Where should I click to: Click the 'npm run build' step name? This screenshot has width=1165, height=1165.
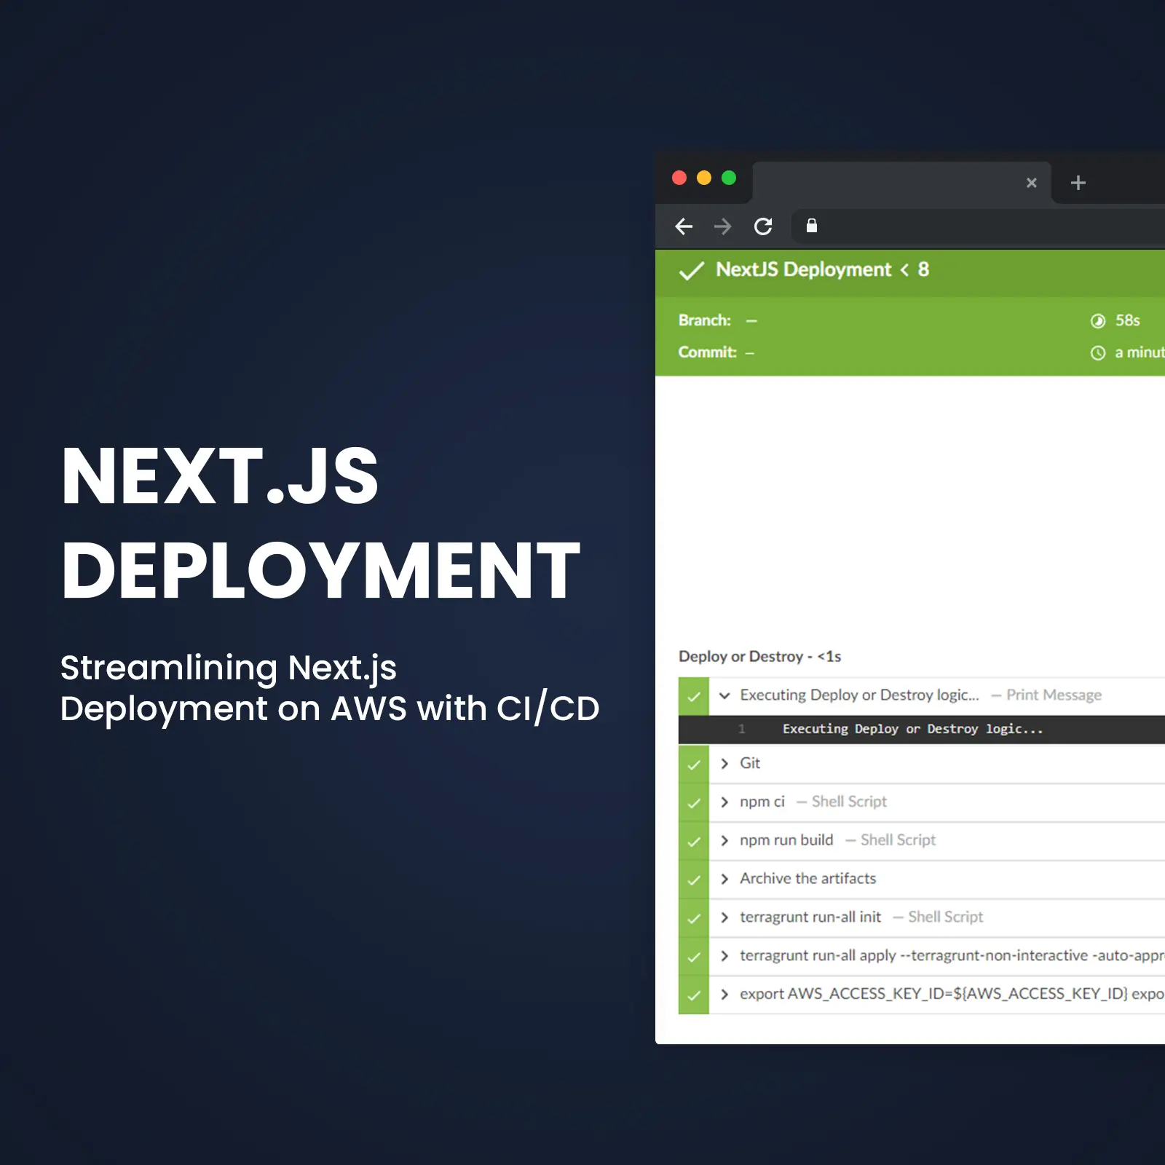[x=786, y=840]
